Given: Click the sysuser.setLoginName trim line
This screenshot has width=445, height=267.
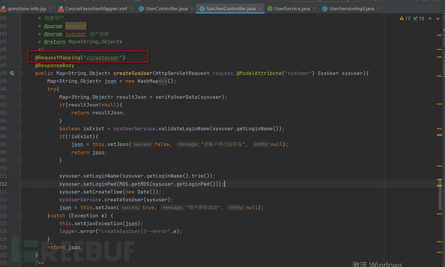Looking at the screenshot, I should (137, 176).
